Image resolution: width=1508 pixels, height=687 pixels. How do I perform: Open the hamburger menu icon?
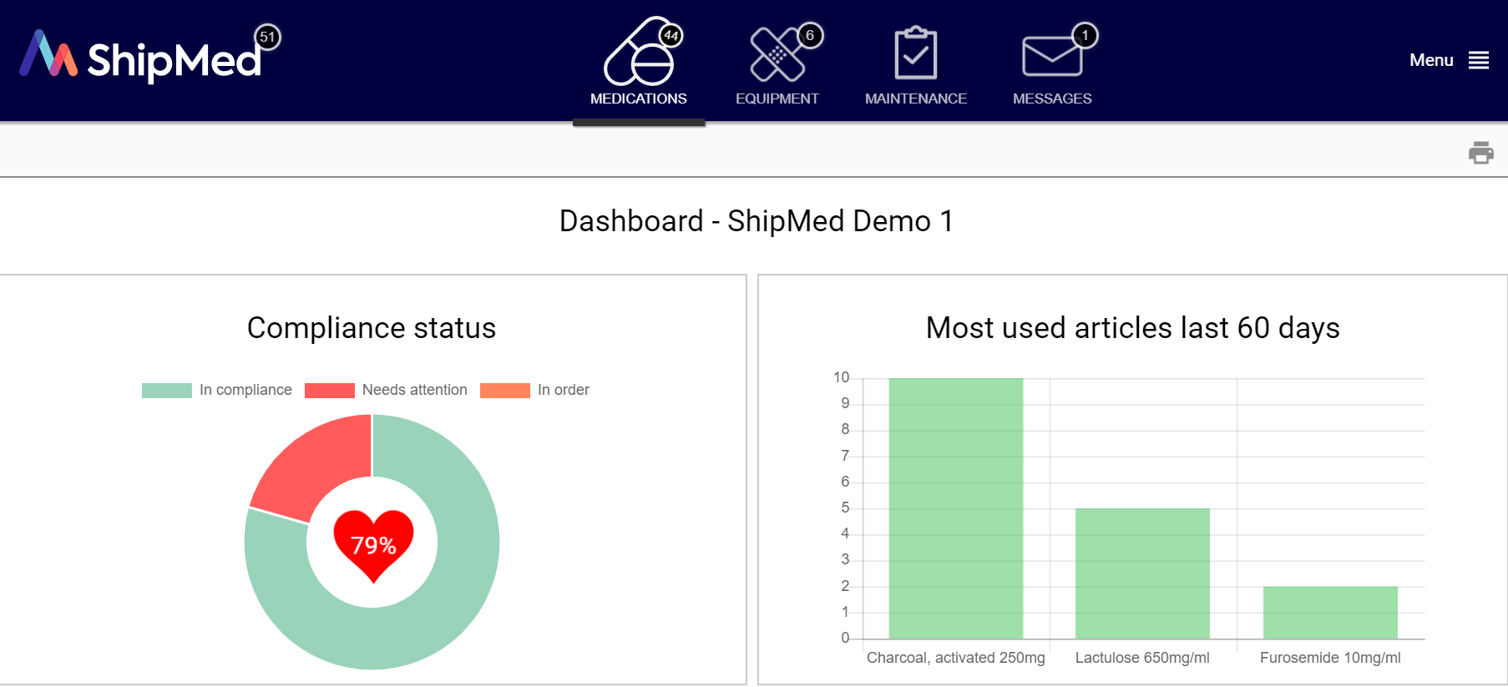[1479, 60]
